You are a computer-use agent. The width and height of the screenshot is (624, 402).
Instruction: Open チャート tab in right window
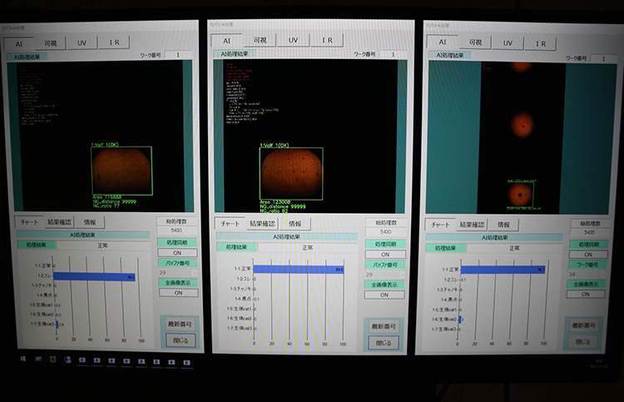click(440, 225)
